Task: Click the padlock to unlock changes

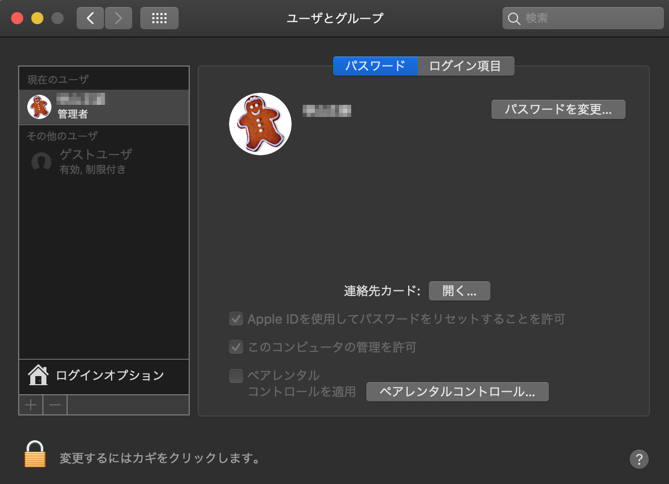Action: 35,454
